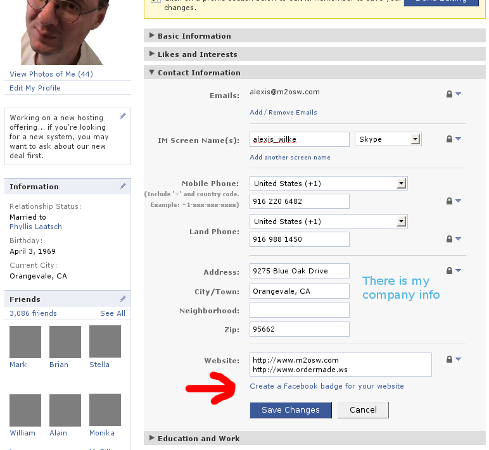This screenshot has height=450, width=489.
Task: Click the Alain name link
Action: tap(58, 433)
